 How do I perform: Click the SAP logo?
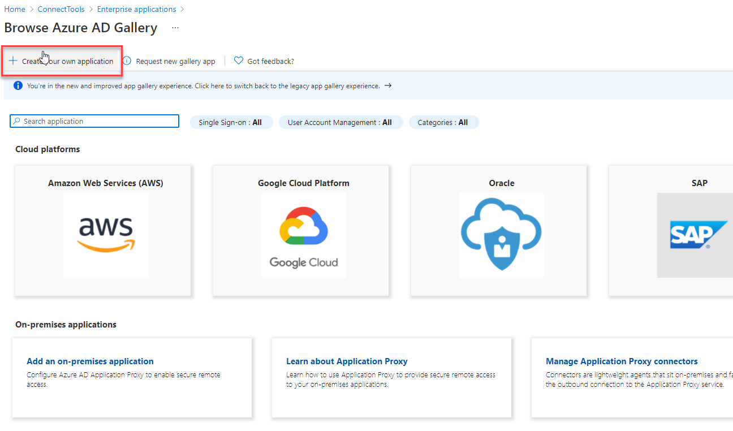coord(698,235)
